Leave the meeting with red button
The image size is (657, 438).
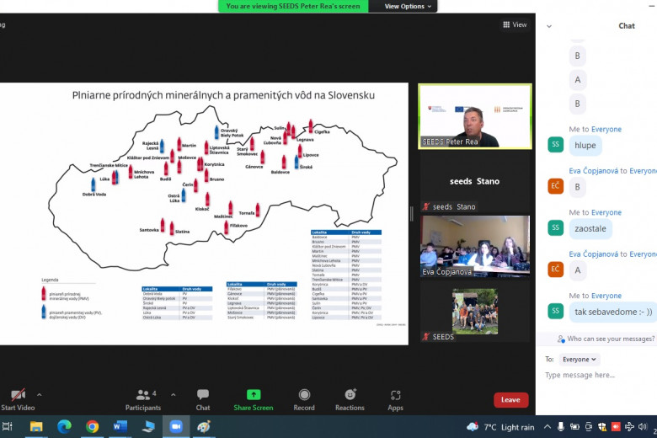(510, 400)
